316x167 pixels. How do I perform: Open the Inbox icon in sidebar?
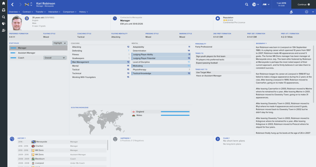point(3,10)
